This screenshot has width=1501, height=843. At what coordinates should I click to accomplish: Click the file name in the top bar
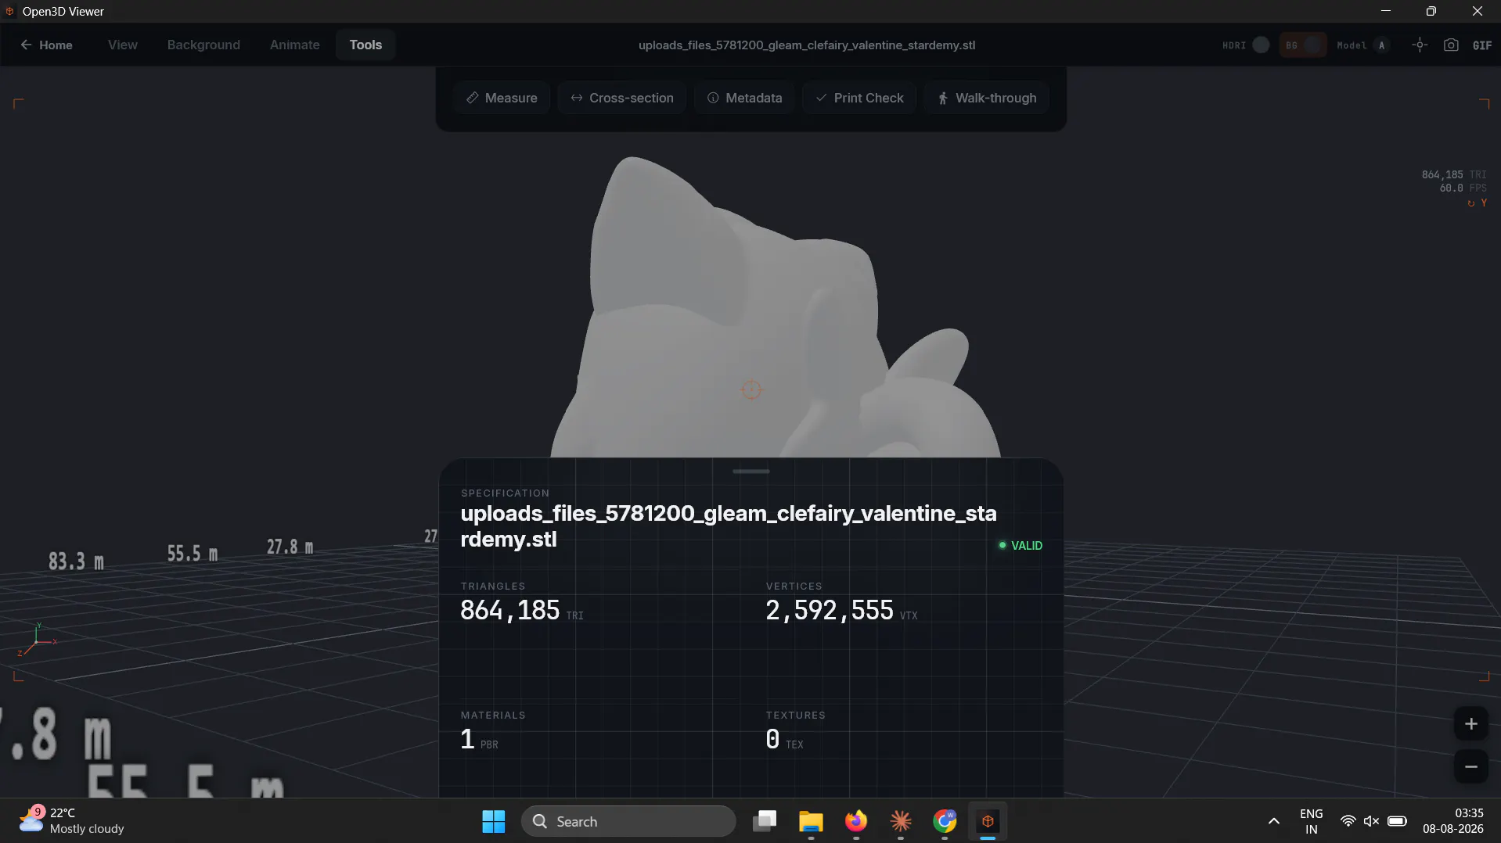806,45
